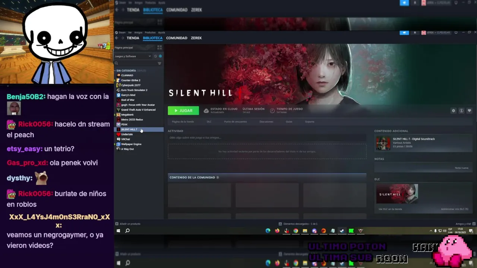Open Steam notifications bell

415,33
